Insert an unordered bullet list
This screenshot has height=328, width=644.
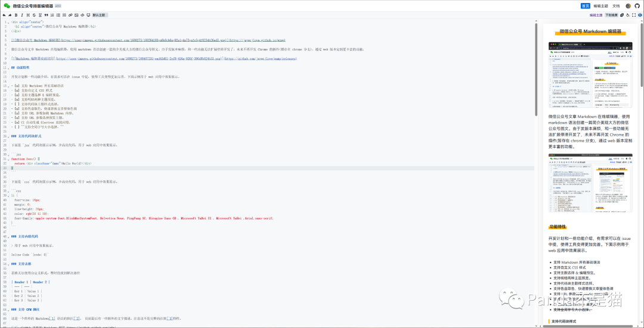click(58, 15)
